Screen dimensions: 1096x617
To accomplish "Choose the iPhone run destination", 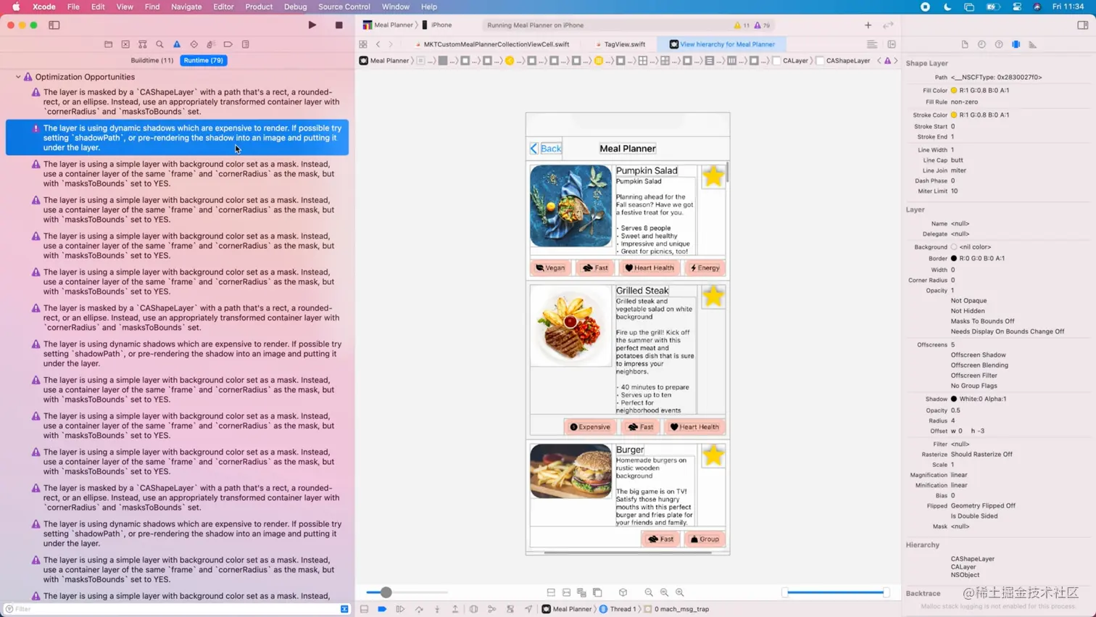I will 436,25.
